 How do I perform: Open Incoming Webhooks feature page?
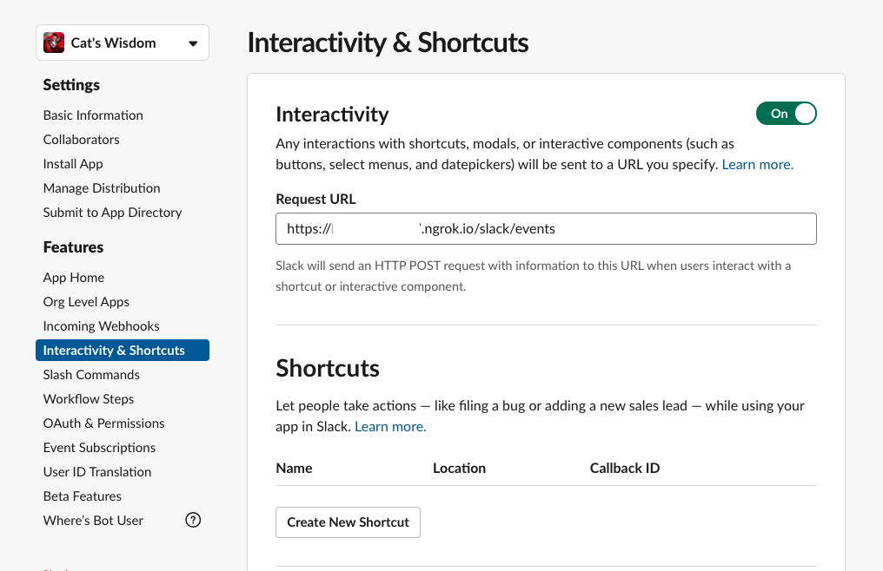102,326
